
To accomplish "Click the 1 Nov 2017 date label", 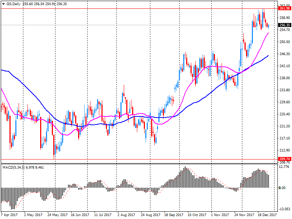I will pos(220,215).
